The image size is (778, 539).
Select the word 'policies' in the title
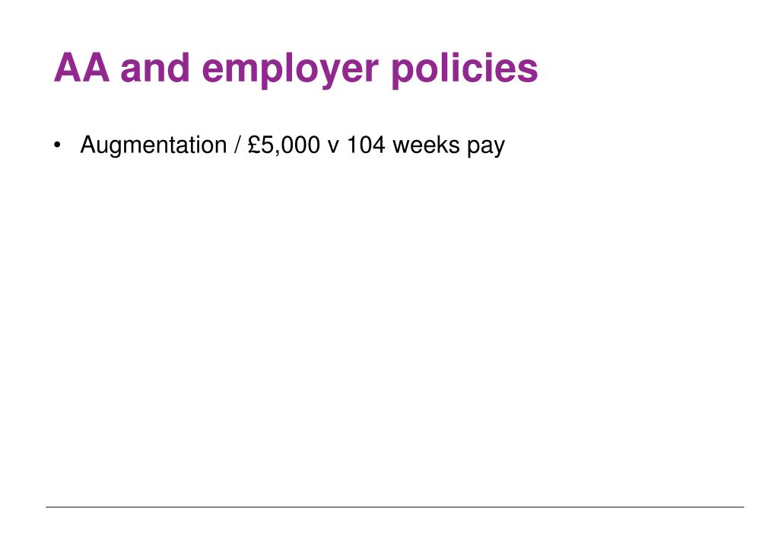tap(465, 69)
